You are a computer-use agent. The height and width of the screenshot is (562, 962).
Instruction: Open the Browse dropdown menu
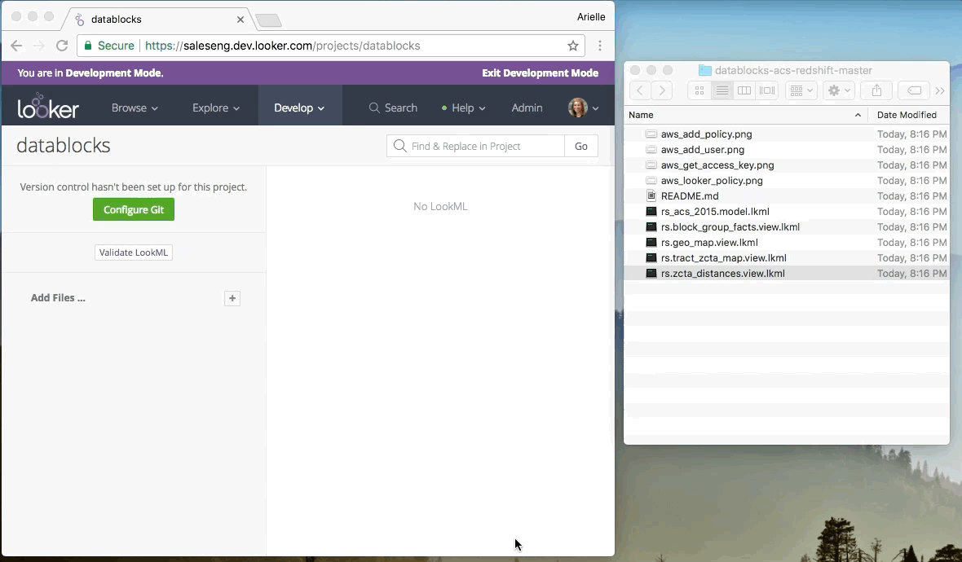(135, 108)
